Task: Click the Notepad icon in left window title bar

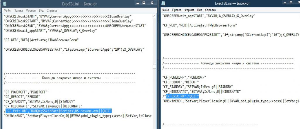Action: [x=5, y=3]
